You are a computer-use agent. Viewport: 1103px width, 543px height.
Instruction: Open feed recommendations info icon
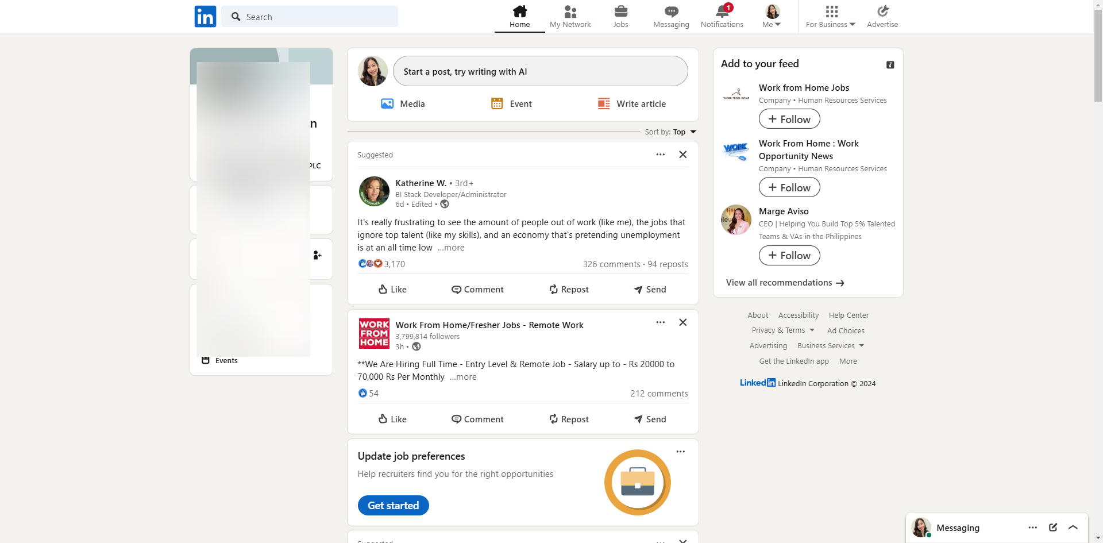tap(890, 65)
